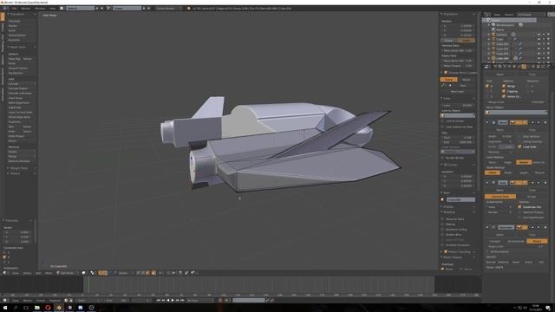Select Planar mode in Decimate modifier
555x312 pixels.
(x=537, y=241)
